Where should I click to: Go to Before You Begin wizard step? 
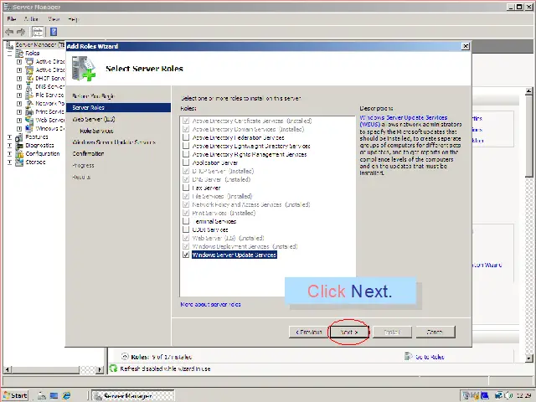click(x=93, y=96)
